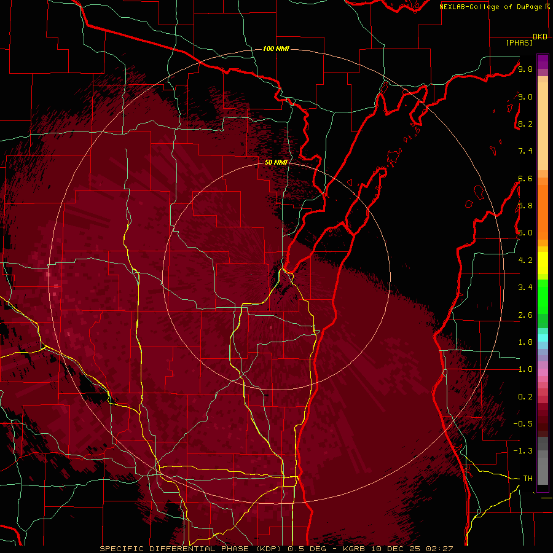Image resolution: width=553 pixels, height=553 pixels.
Task: Click the 0.2 scale value
Action: click(x=525, y=397)
